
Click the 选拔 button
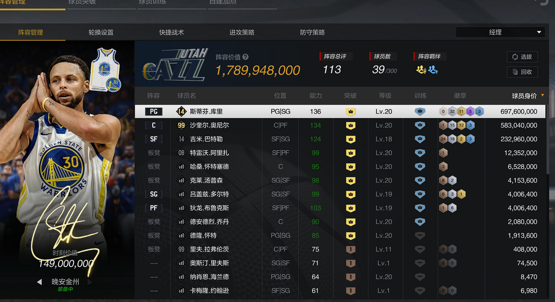[522, 57]
